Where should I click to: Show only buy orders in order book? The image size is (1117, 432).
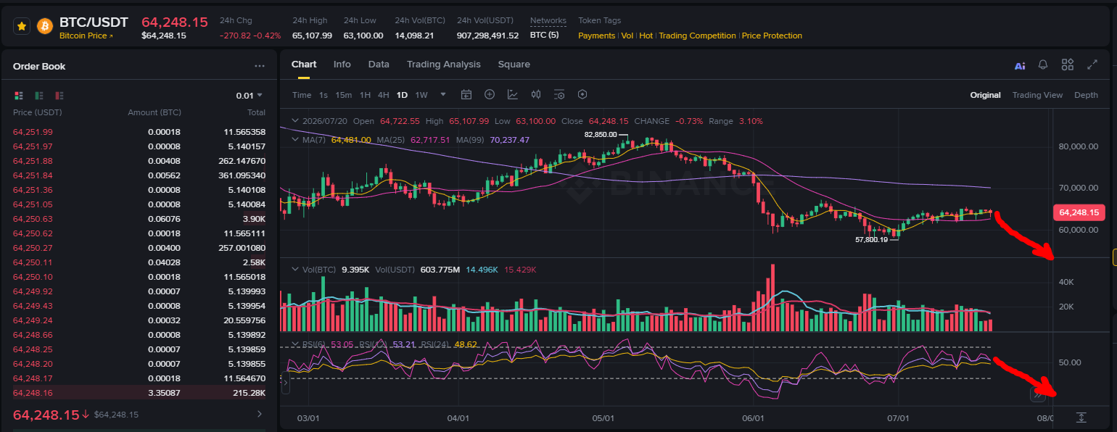[x=38, y=95]
